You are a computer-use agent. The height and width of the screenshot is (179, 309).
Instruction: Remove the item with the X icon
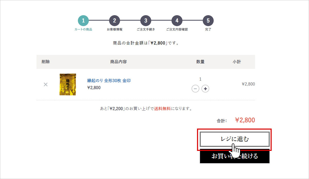coord(46,84)
